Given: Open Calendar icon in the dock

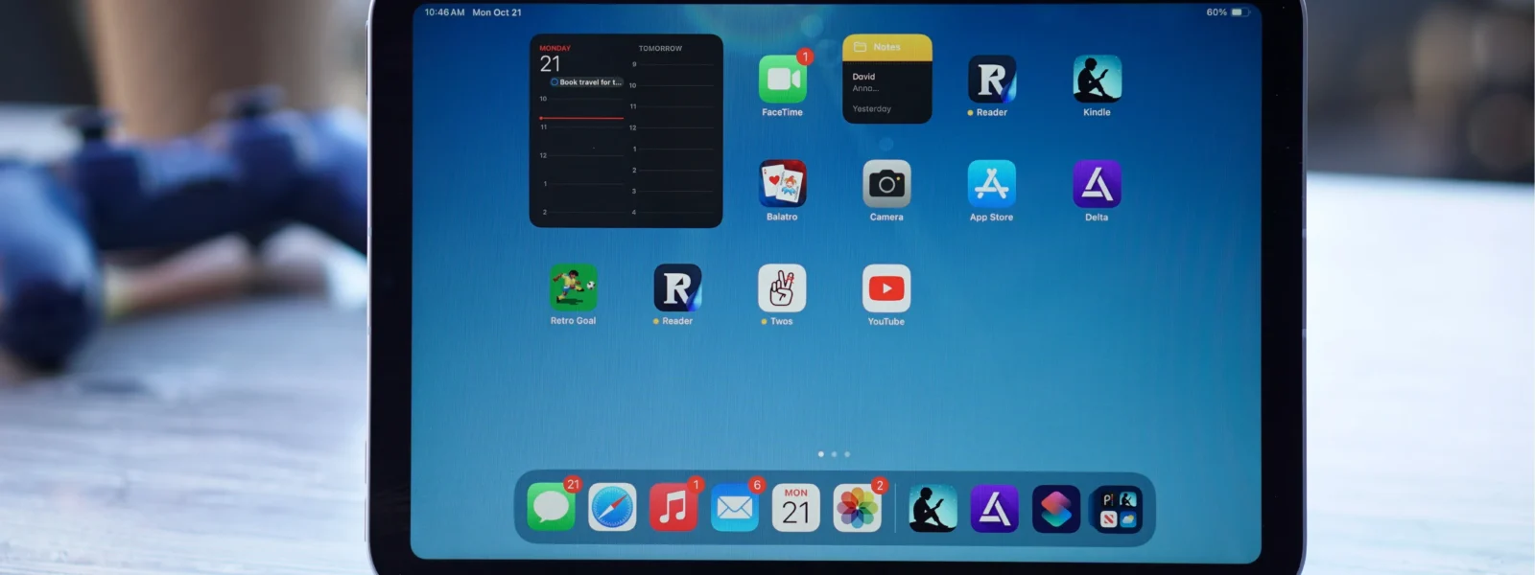Looking at the screenshot, I should point(796,507).
